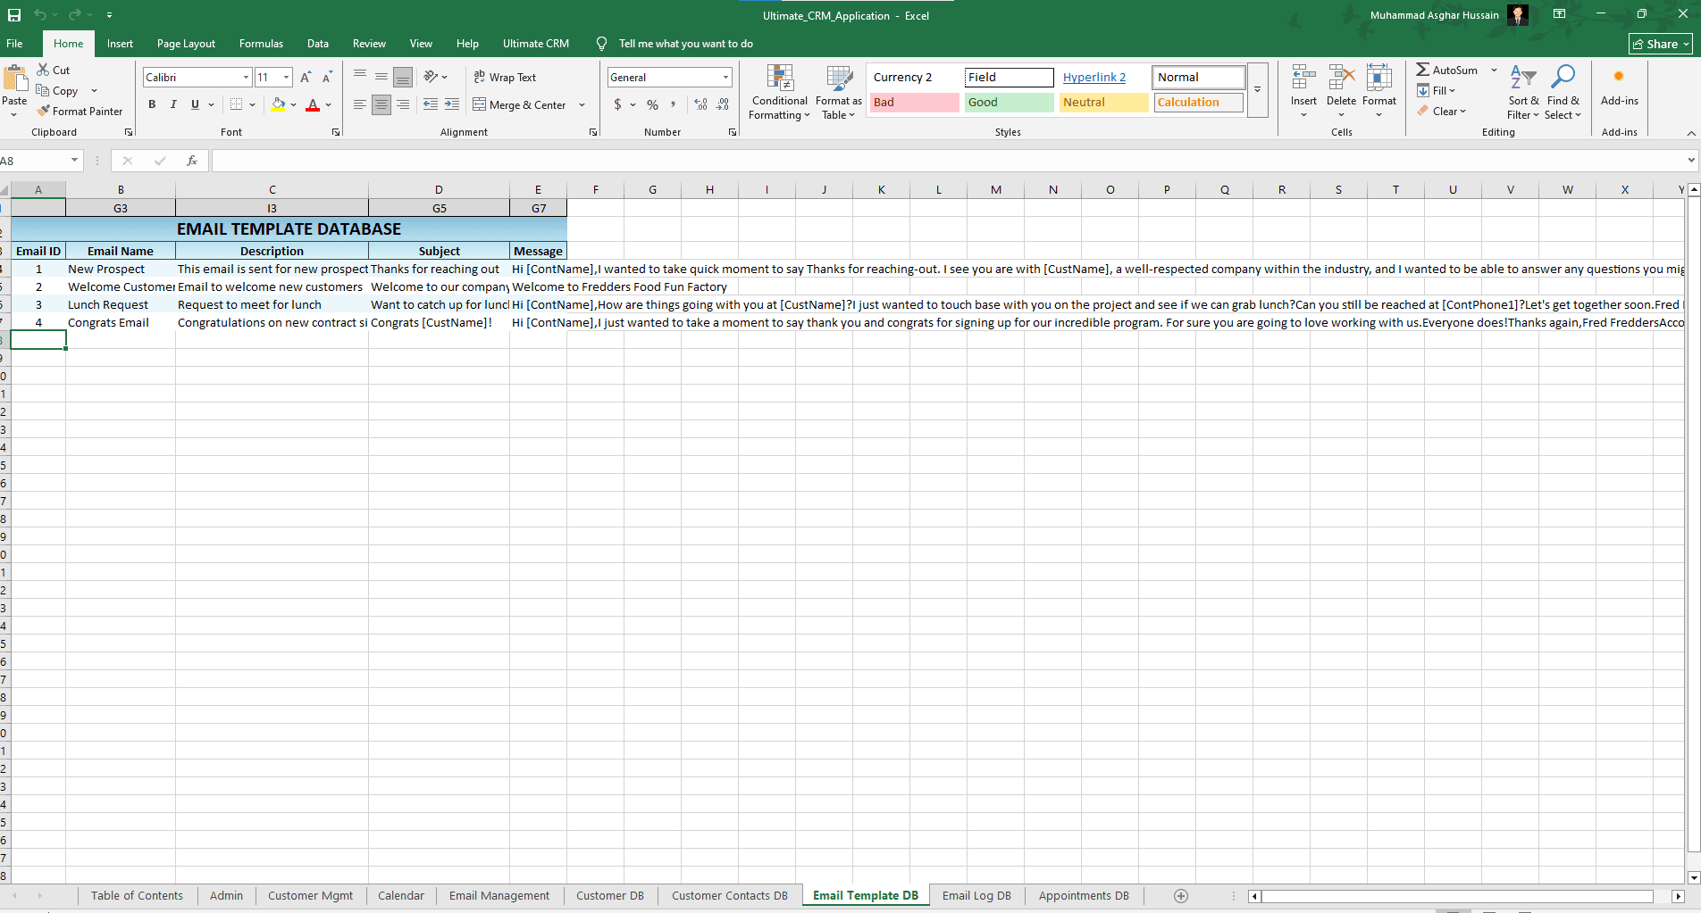Click the Name Box showing A8
This screenshot has height=913, width=1701.
click(x=34, y=161)
